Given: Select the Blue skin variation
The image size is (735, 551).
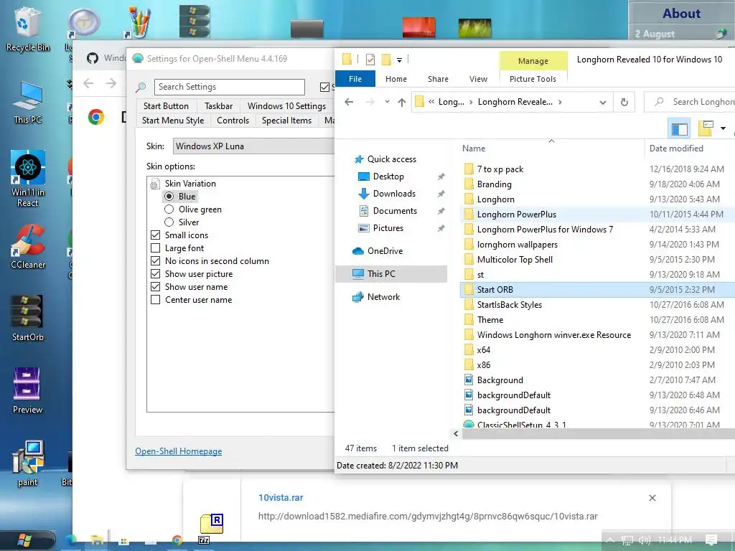Looking at the screenshot, I should coord(169,197).
